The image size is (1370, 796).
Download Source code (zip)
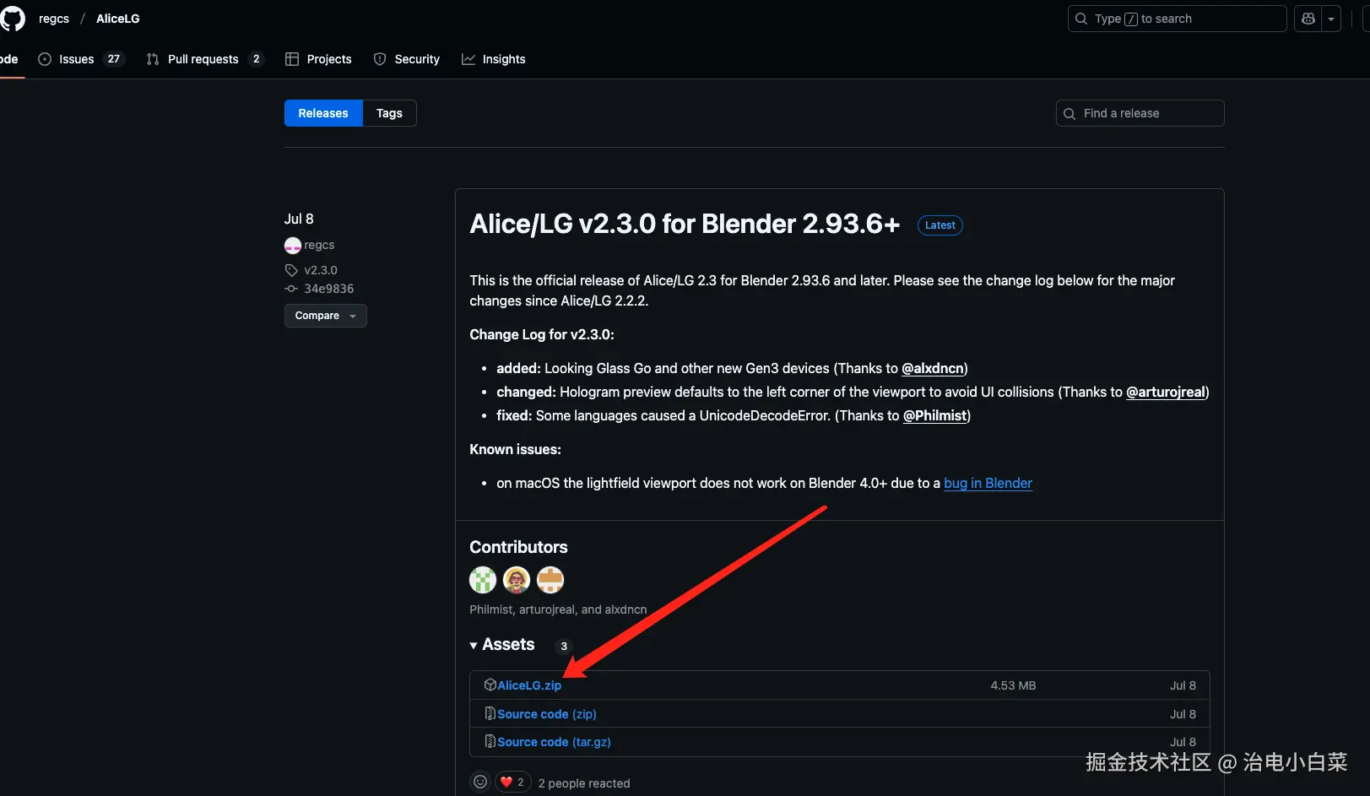tap(547, 714)
